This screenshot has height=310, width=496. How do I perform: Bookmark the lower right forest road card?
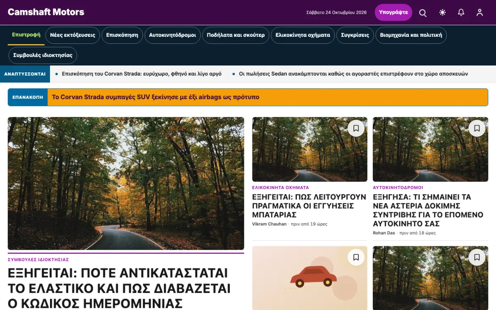(x=477, y=258)
